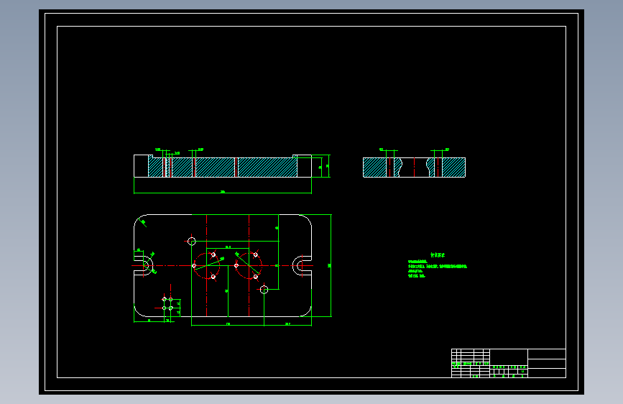This screenshot has width=623, height=404.
Task: Select the overall length dimension under the long section
Action: (223, 193)
